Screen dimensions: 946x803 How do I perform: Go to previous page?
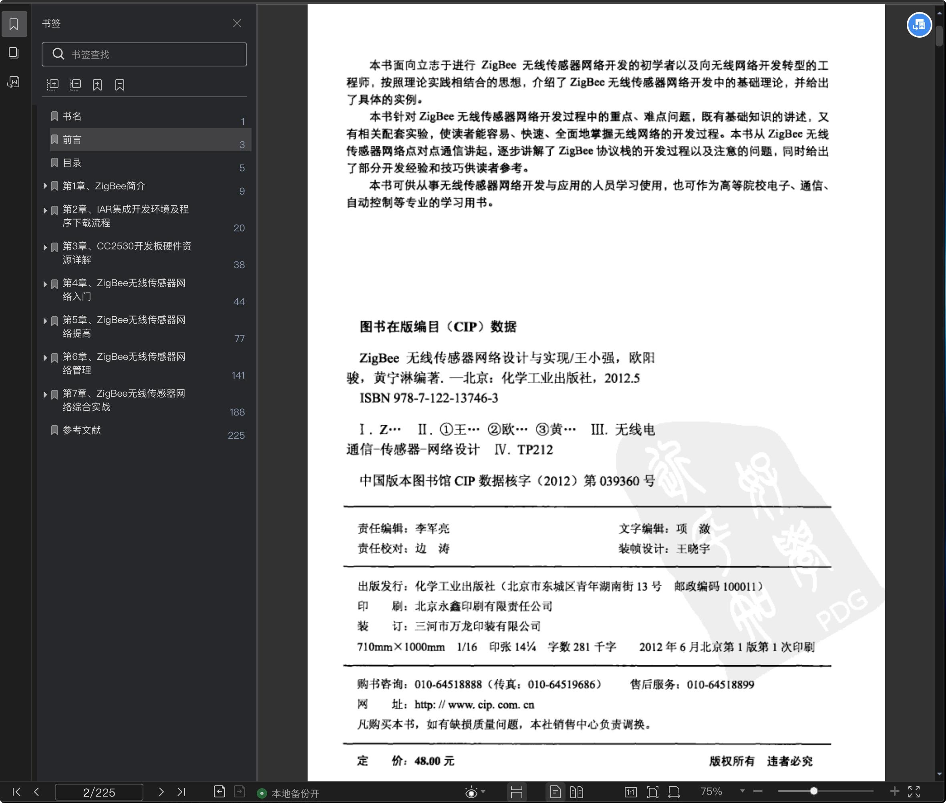click(37, 792)
